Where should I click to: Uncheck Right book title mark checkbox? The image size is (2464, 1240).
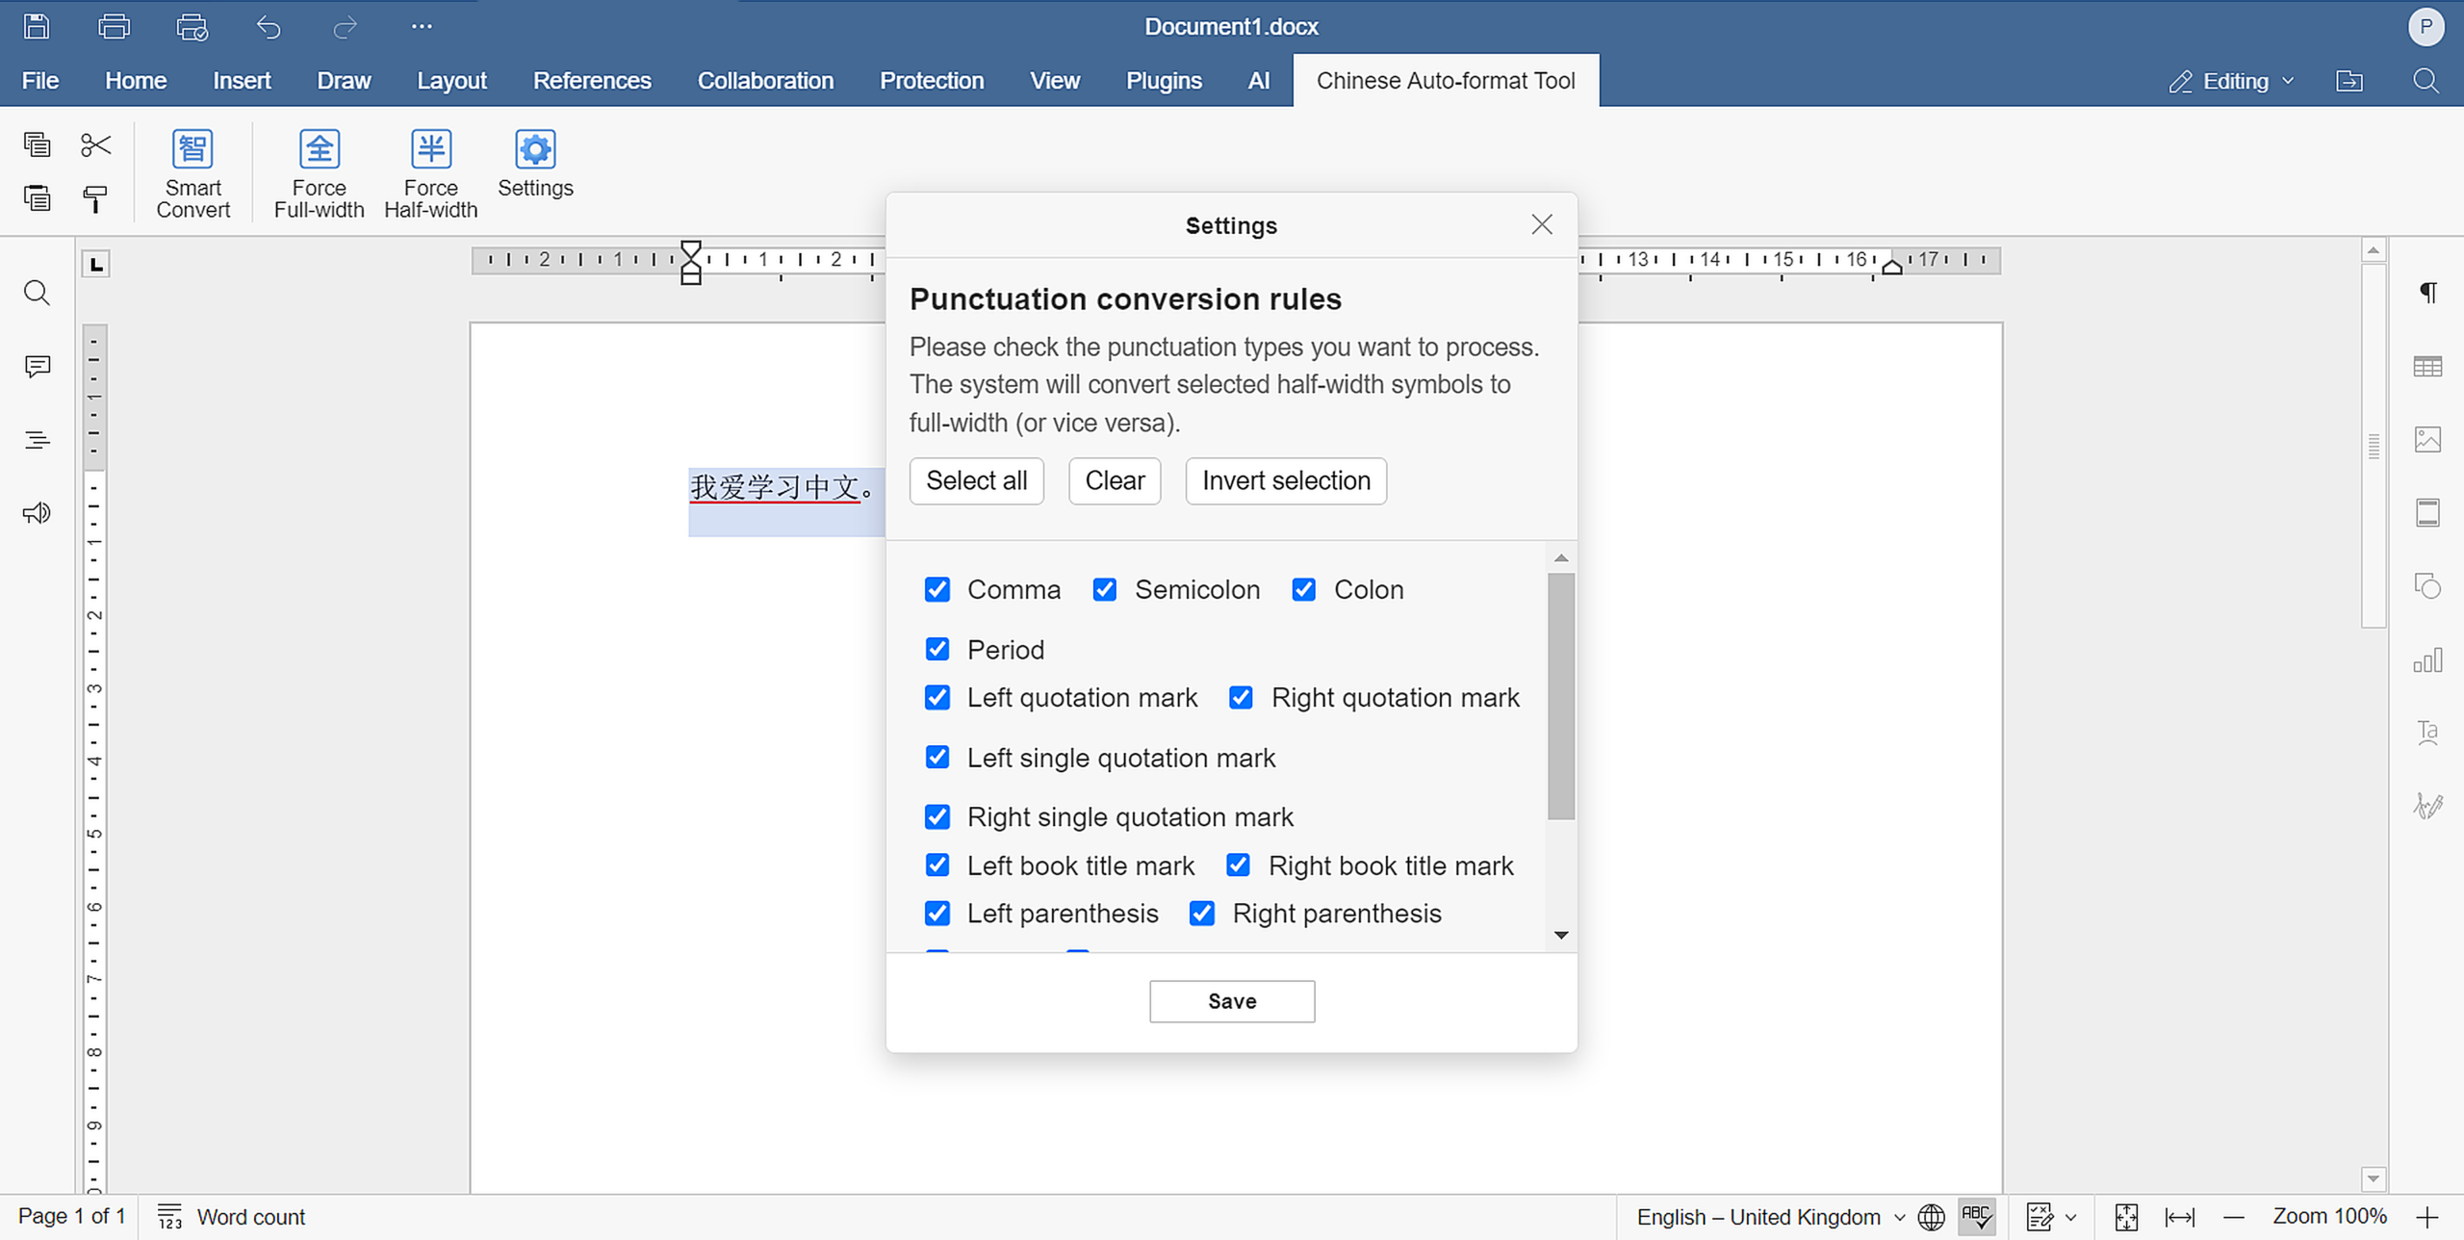[x=1239, y=865]
